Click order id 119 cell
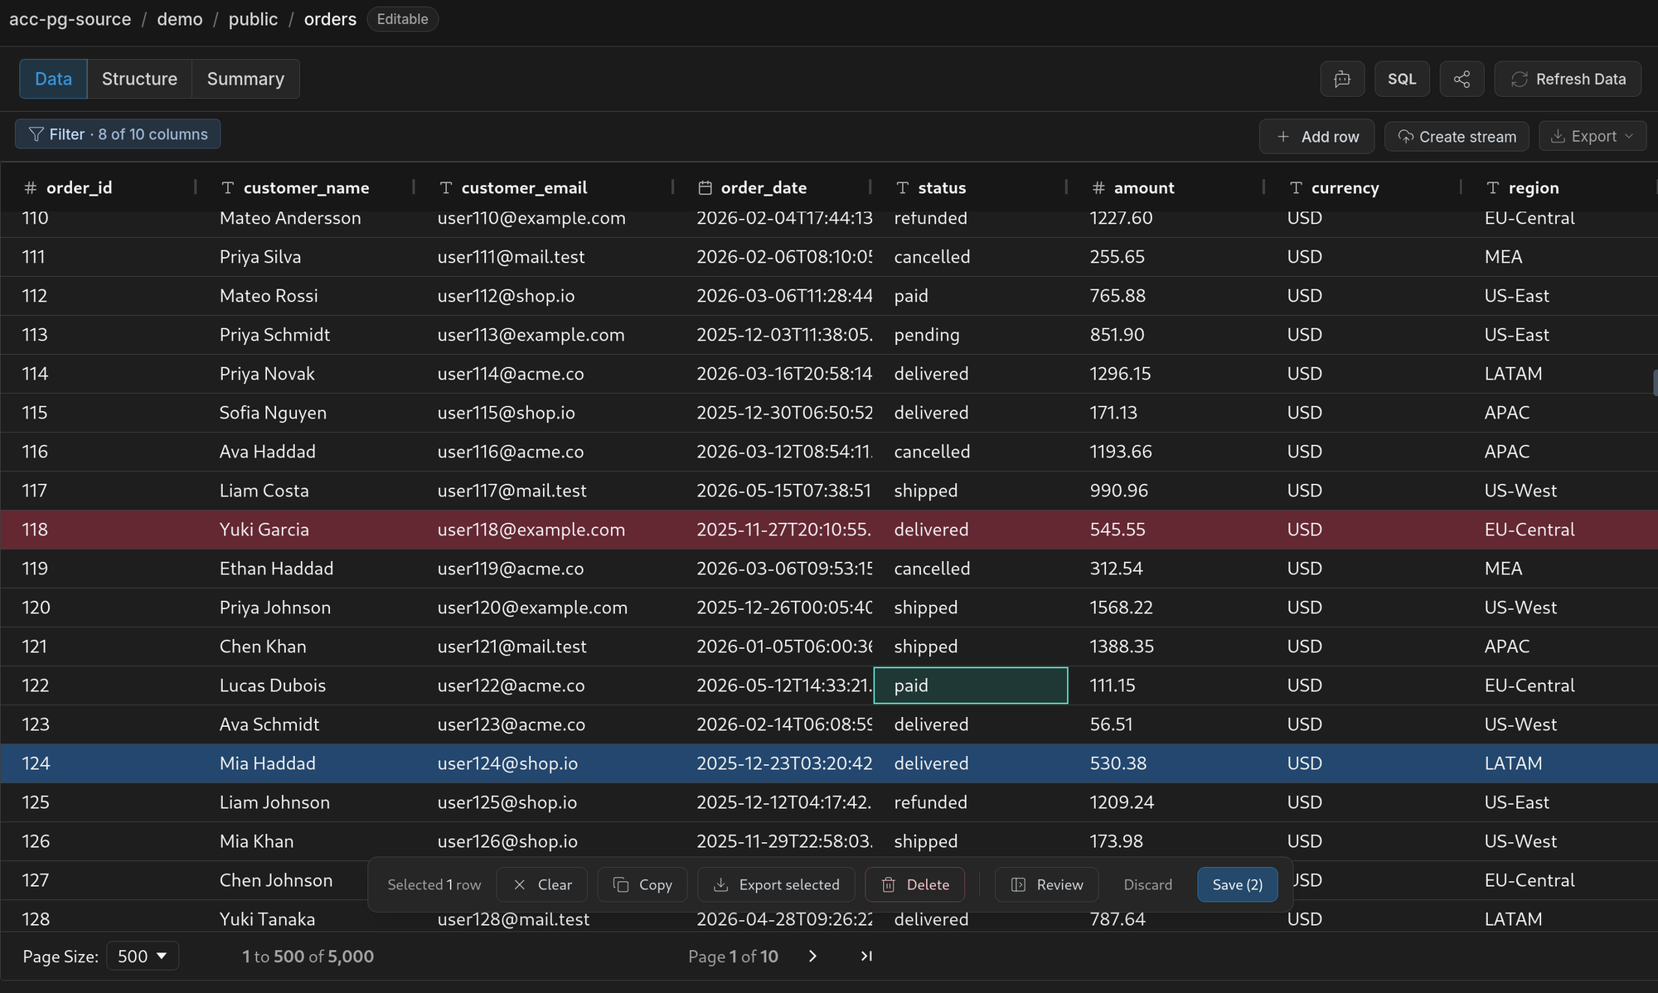Image resolution: width=1658 pixels, height=993 pixels. [x=35, y=569]
